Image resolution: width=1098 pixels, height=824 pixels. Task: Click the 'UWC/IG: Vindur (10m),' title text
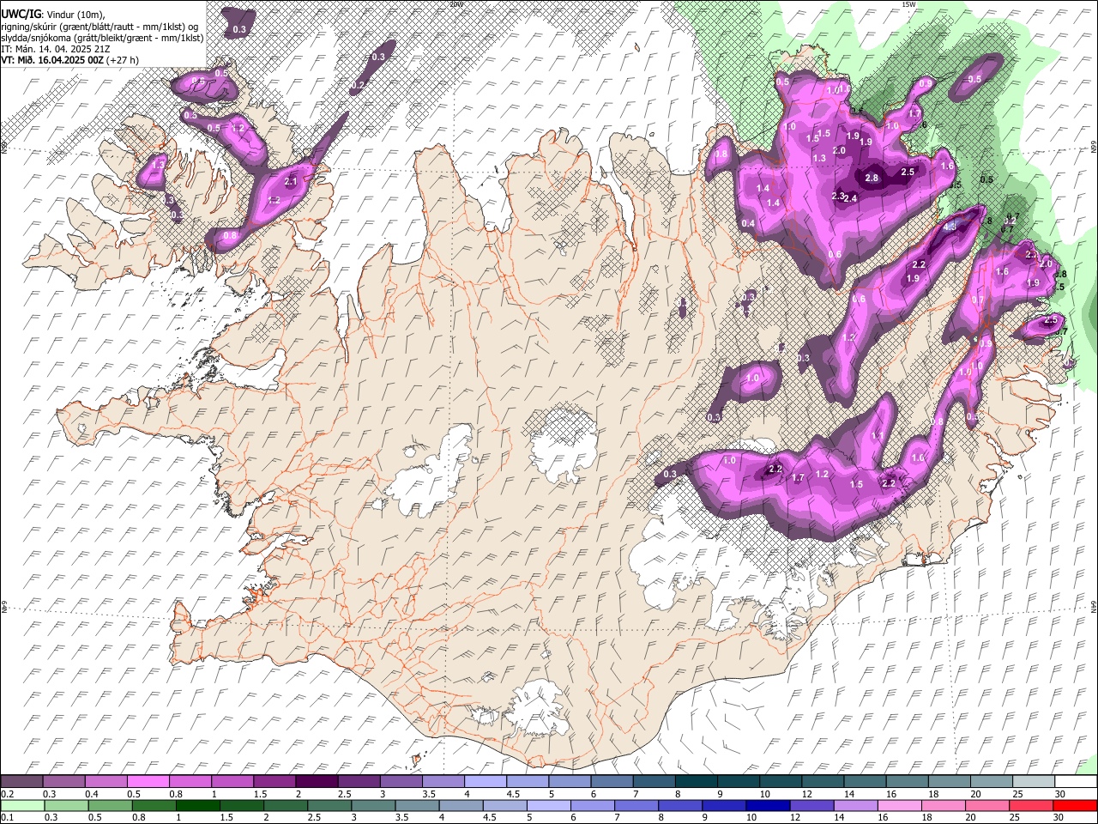(x=52, y=15)
